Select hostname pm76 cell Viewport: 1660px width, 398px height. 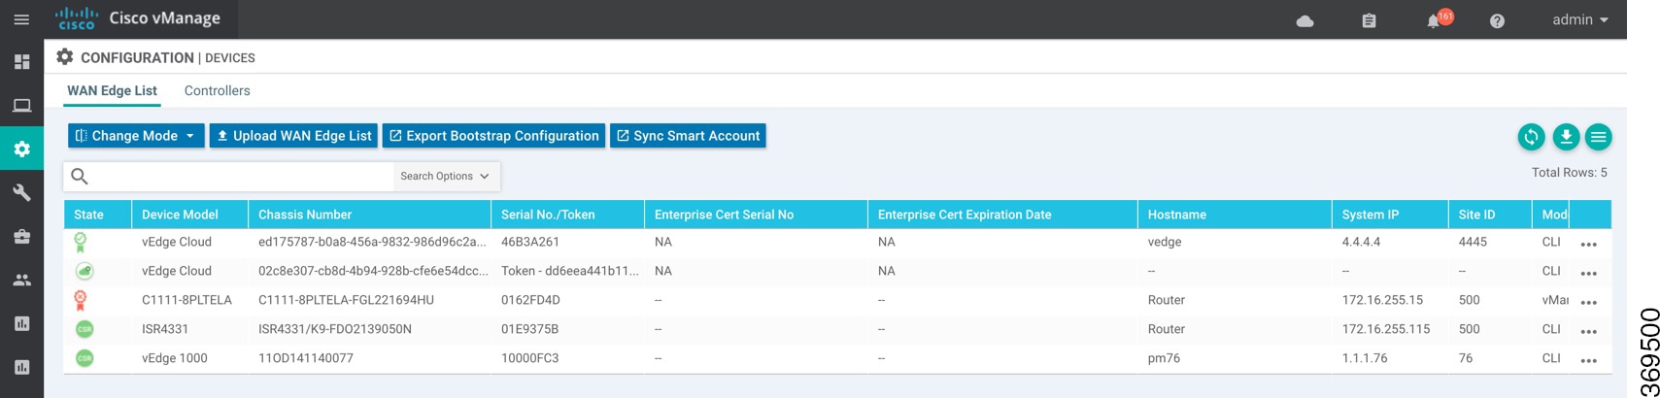pos(1164,358)
